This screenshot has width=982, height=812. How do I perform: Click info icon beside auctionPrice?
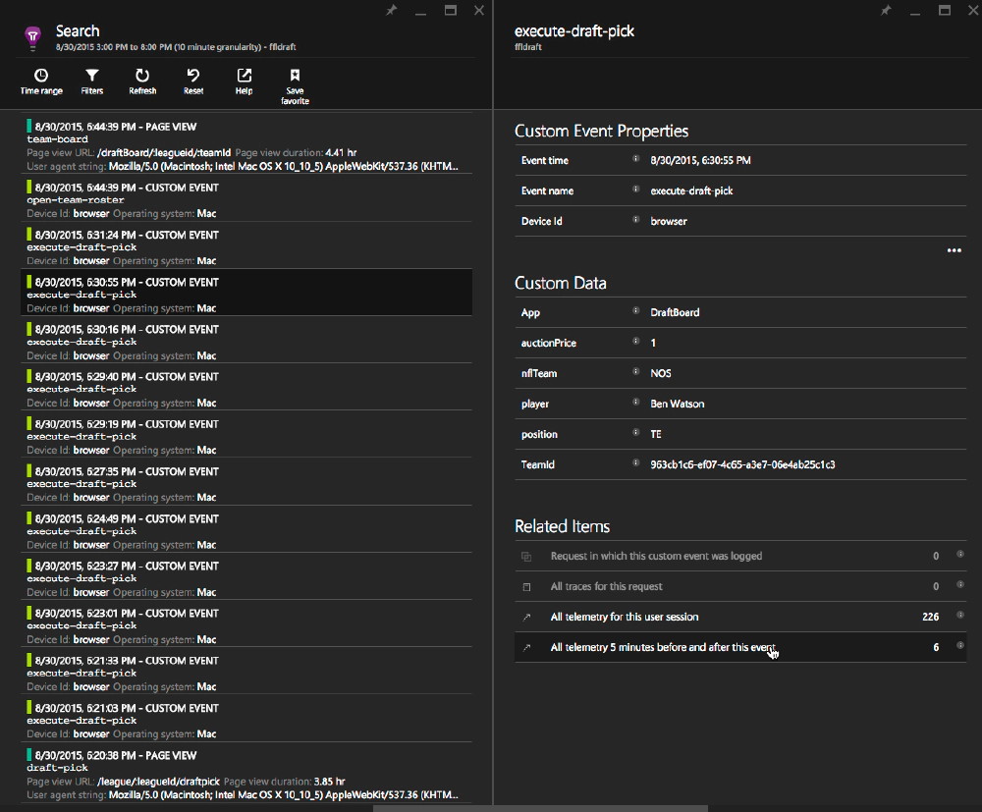(635, 342)
